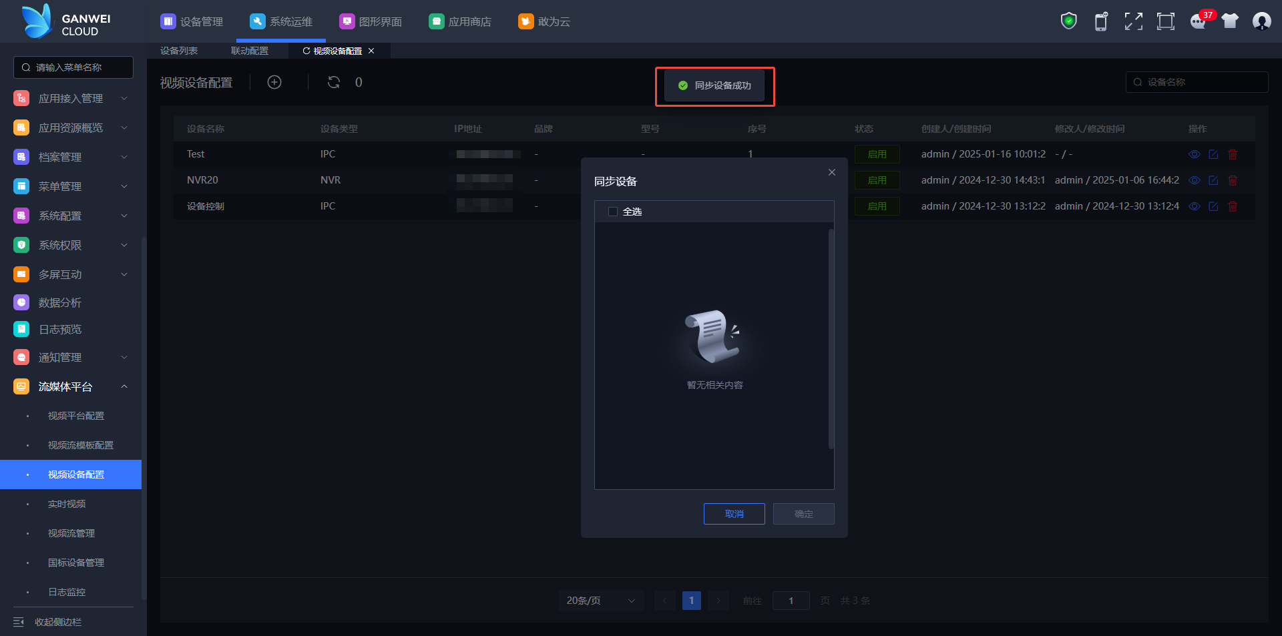View the NVR20 device via eye icon
Viewport: 1282px width, 636px height.
tap(1195, 180)
